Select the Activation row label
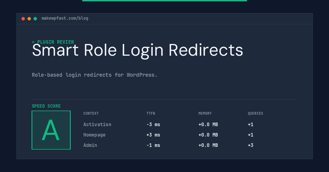This screenshot has height=172, width=329. pos(97,124)
